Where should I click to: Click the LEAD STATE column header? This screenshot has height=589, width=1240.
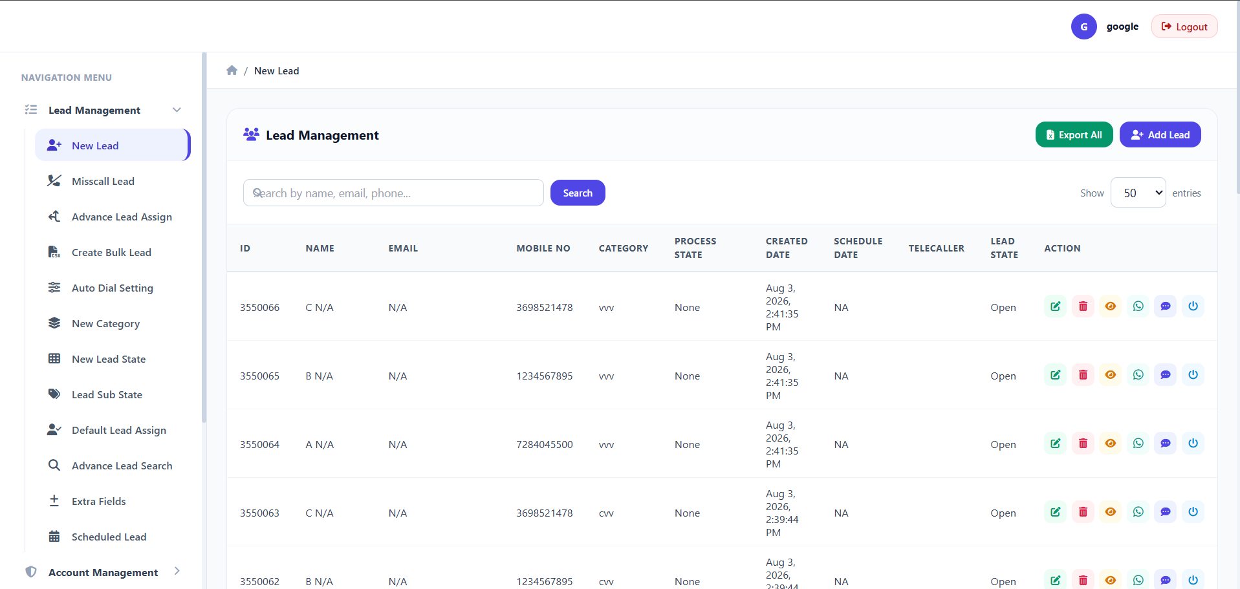(1004, 248)
